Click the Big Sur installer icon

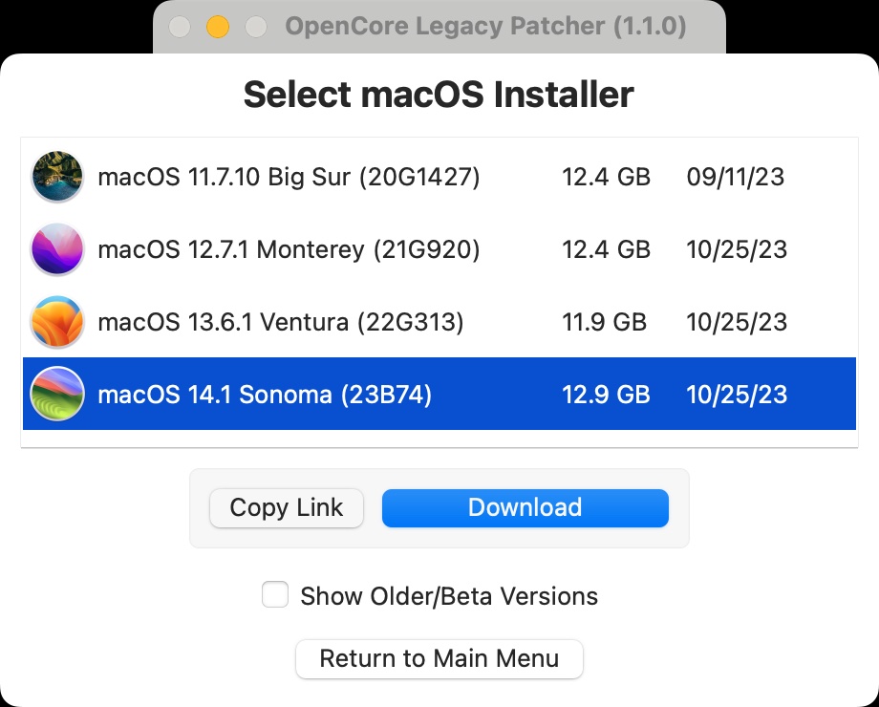pyautogui.click(x=57, y=177)
